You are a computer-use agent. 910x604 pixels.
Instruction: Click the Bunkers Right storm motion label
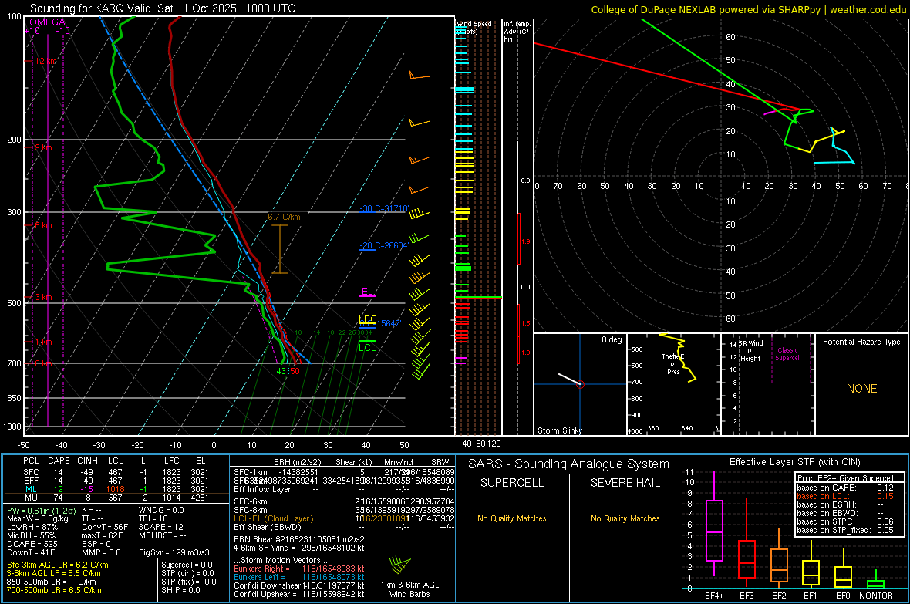click(264, 567)
